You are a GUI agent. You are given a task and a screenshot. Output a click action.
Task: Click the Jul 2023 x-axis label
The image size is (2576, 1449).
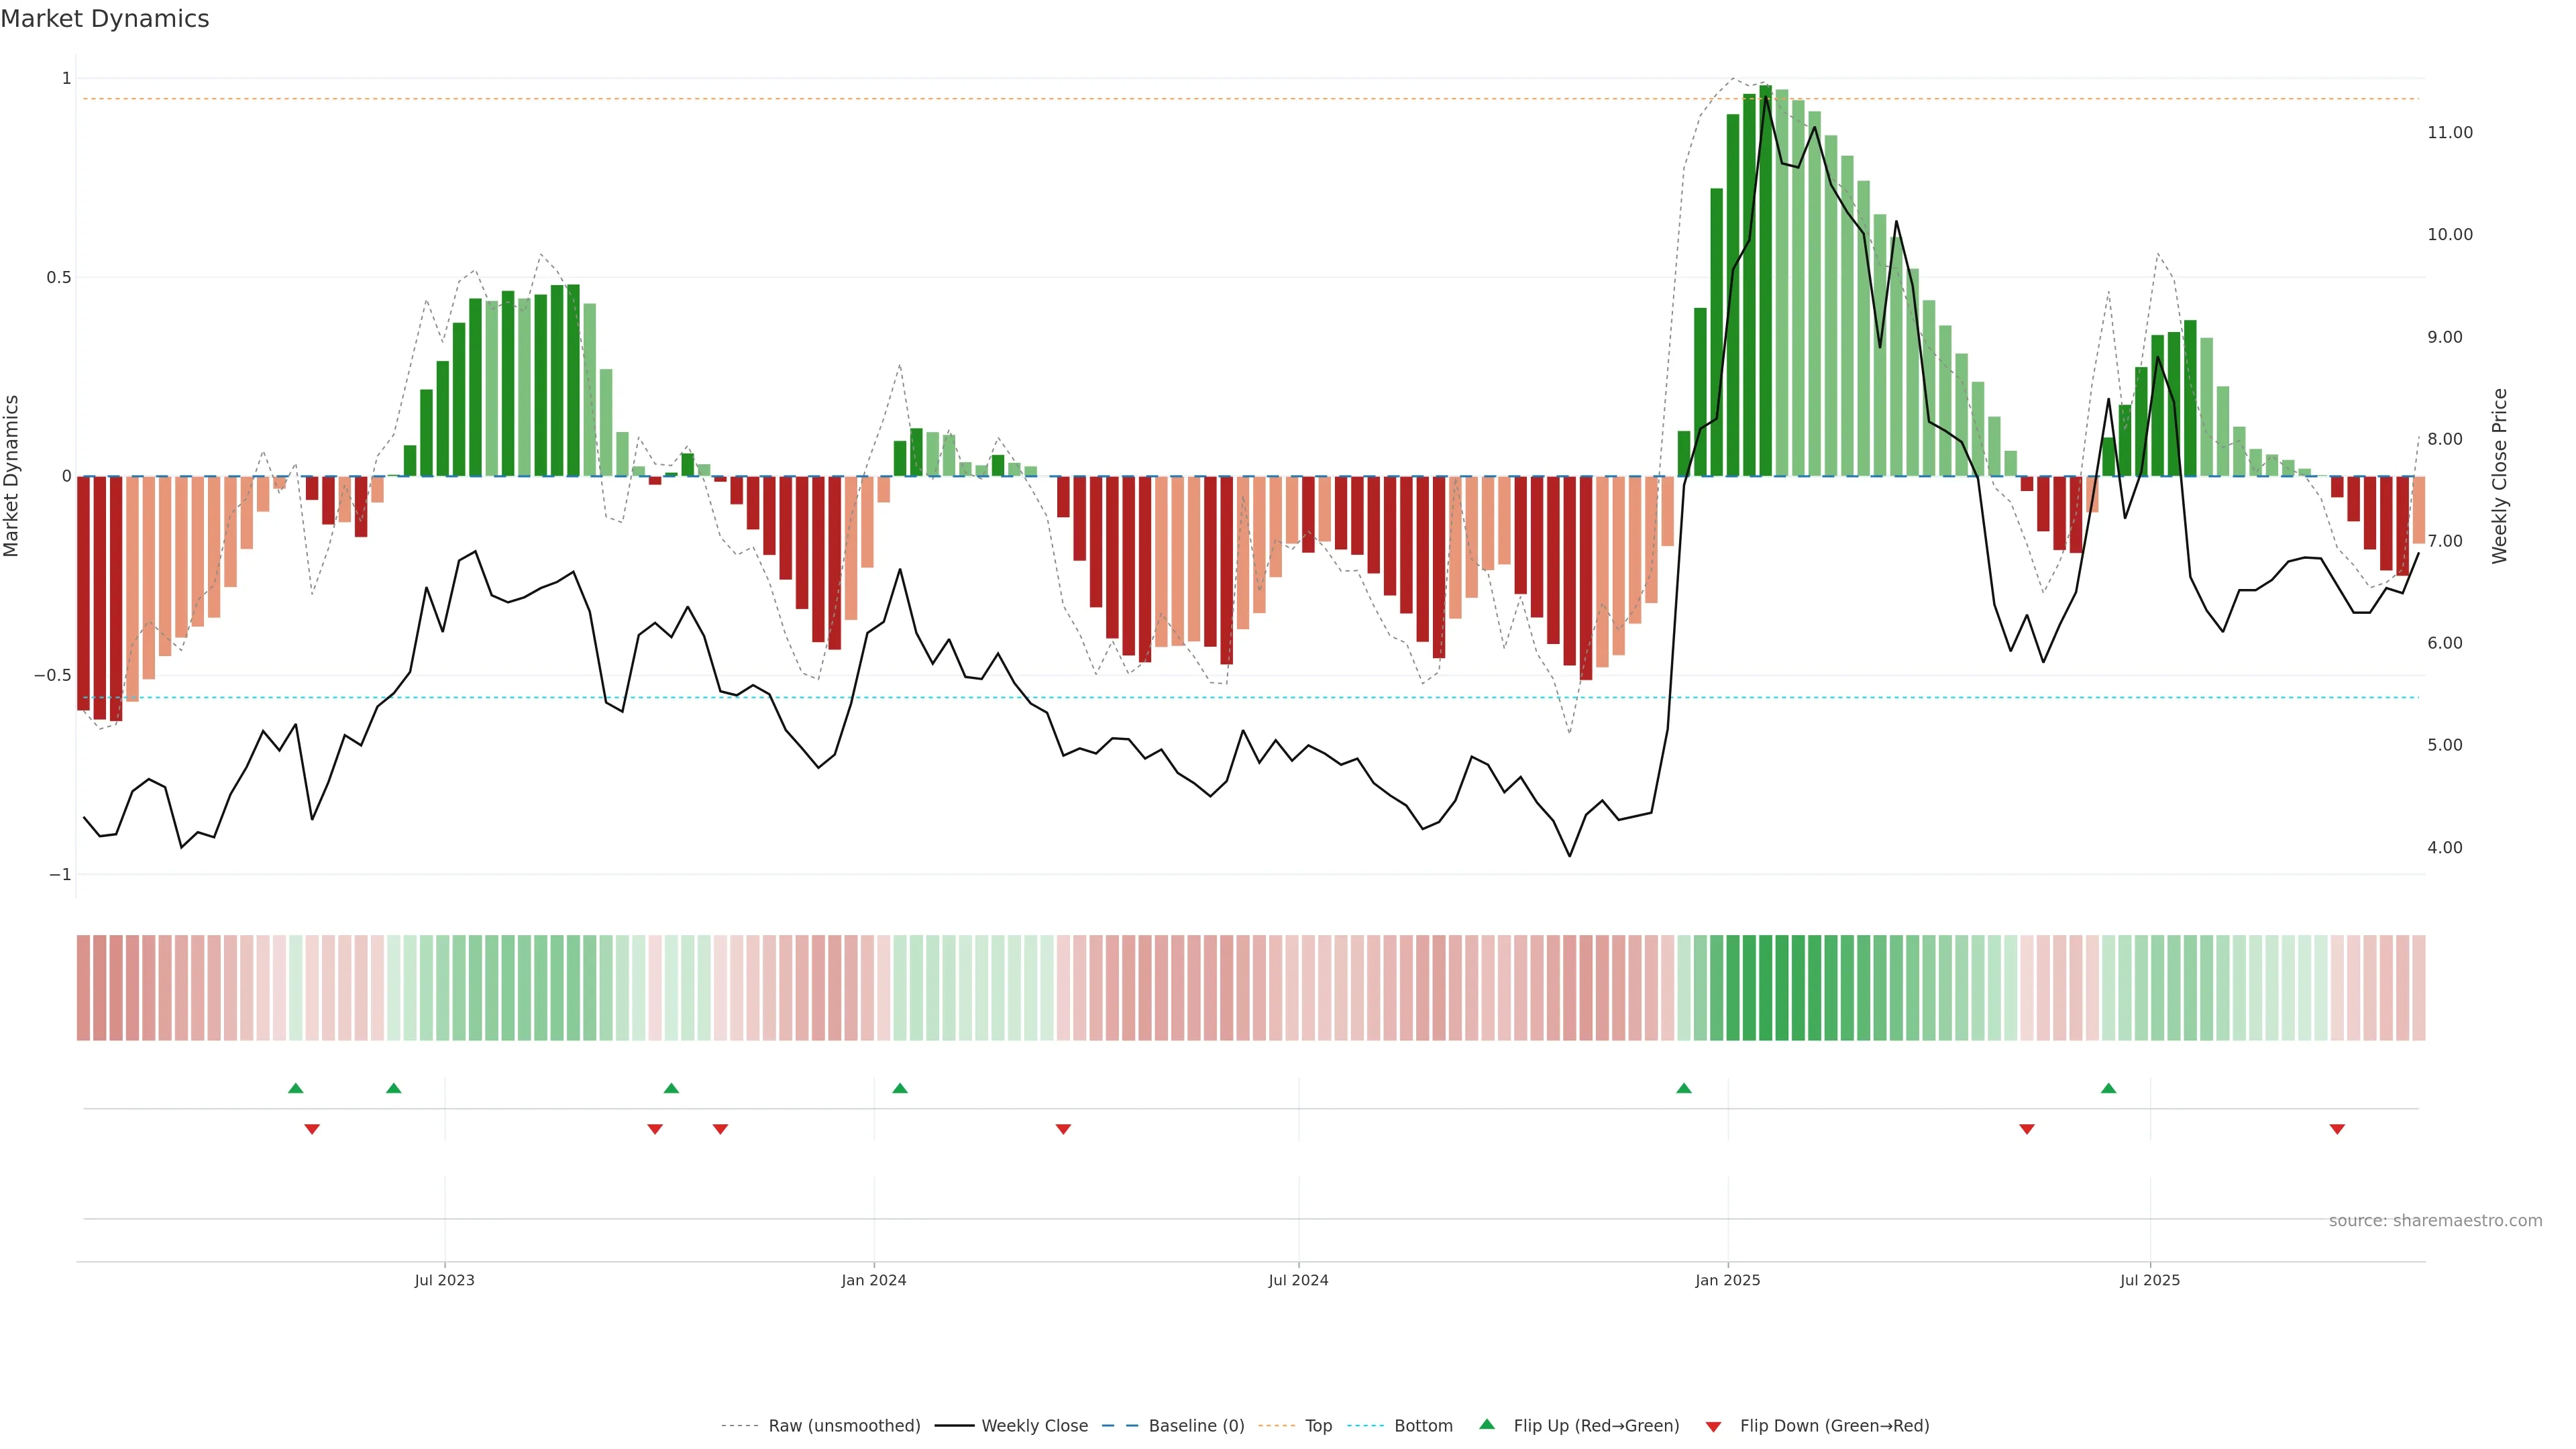point(445,1280)
